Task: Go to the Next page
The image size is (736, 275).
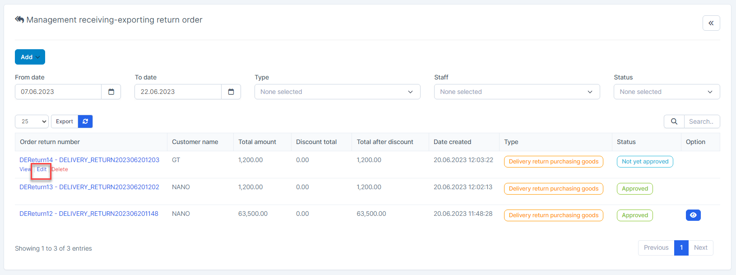Action: pyautogui.click(x=700, y=247)
